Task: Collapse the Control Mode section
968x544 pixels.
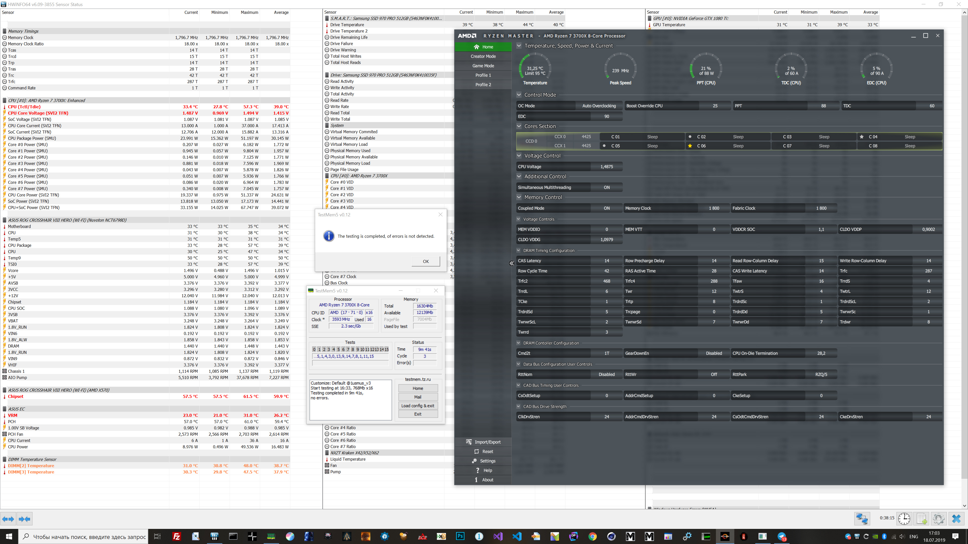Action: [519, 95]
